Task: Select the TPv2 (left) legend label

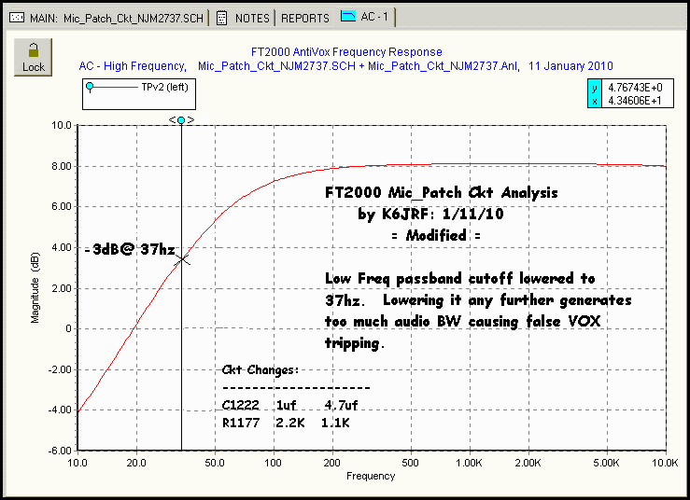Action: (x=164, y=87)
